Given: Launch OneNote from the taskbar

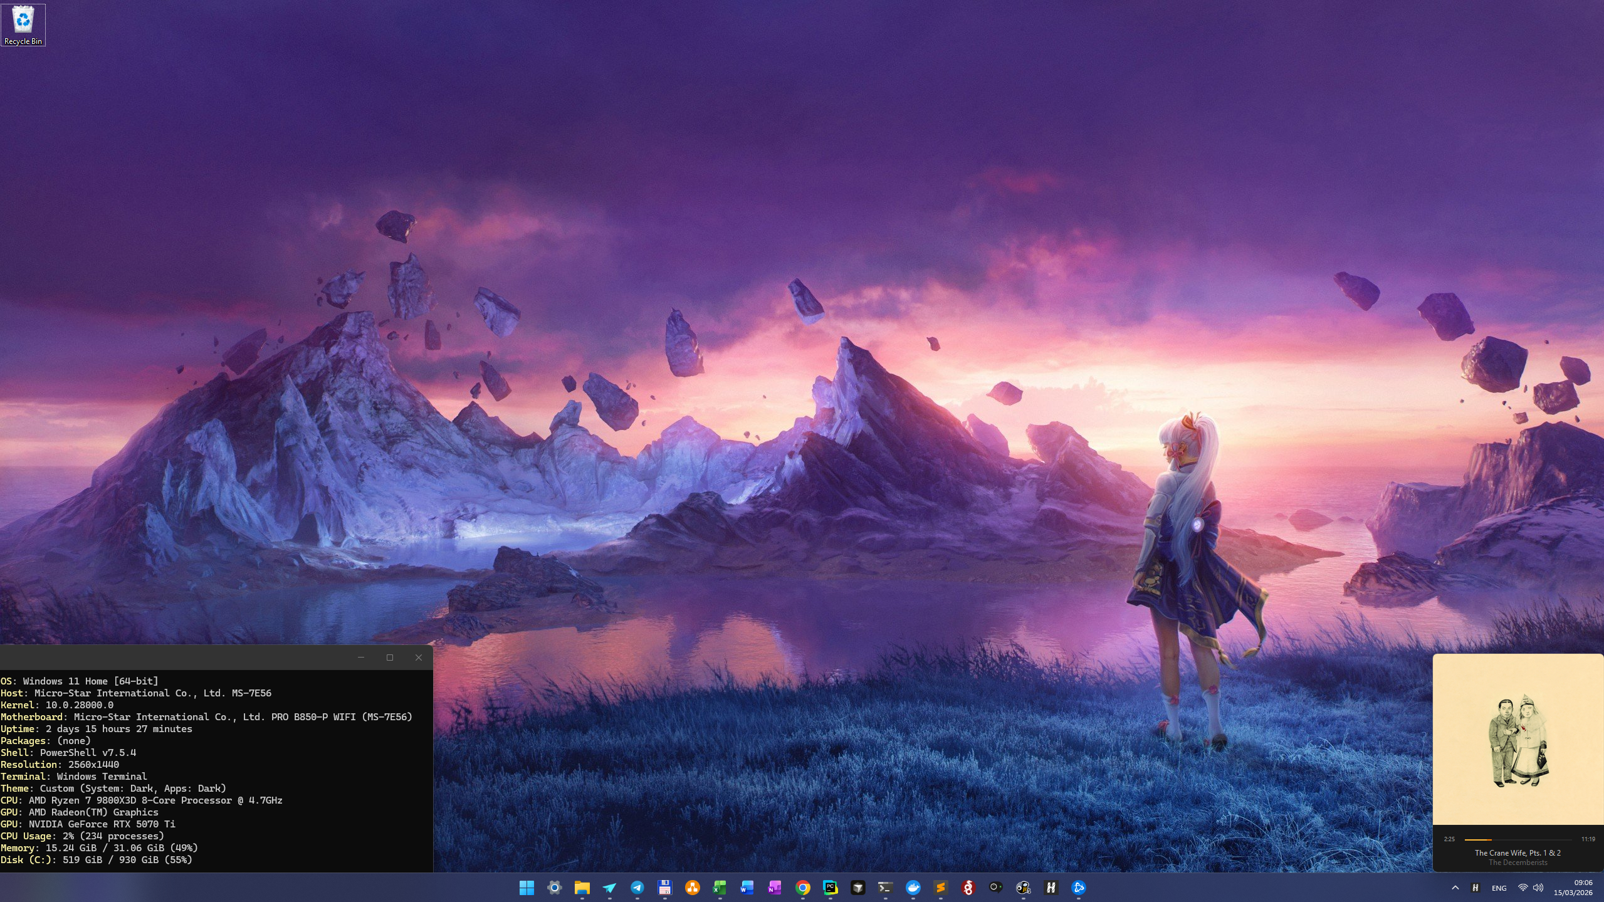Looking at the screenshot, I should 775,888.
